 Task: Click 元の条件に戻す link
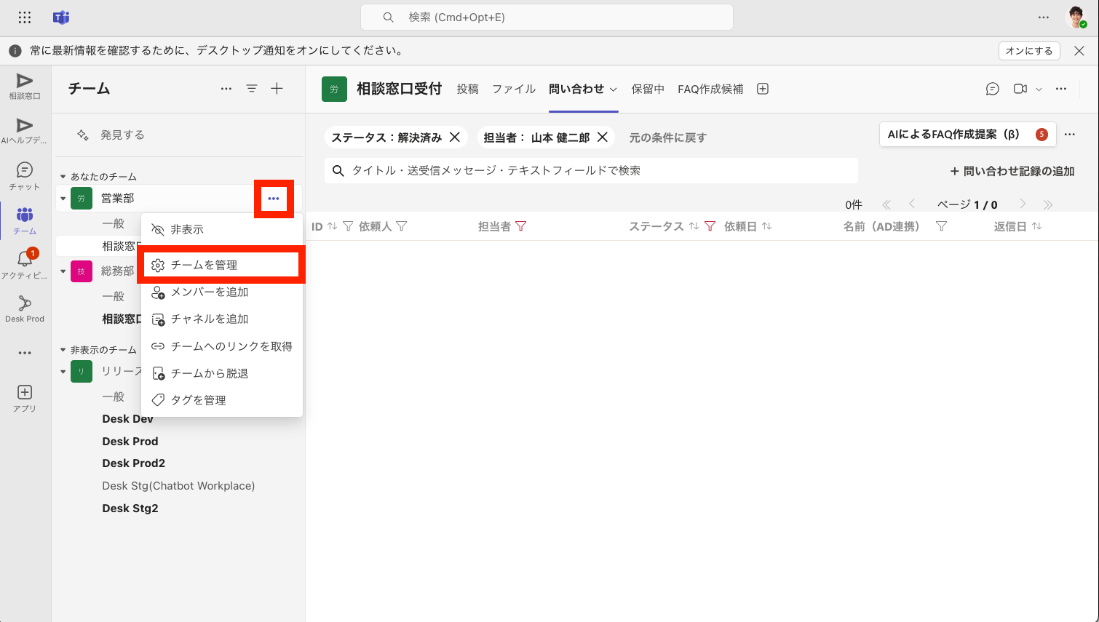[x=668, y=137]
